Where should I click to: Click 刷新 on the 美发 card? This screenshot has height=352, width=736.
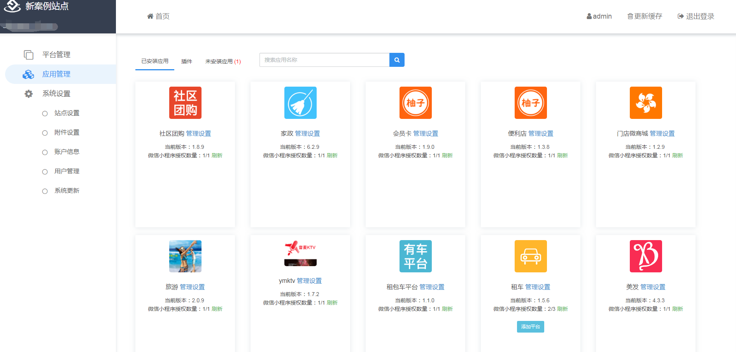(678, 309)
